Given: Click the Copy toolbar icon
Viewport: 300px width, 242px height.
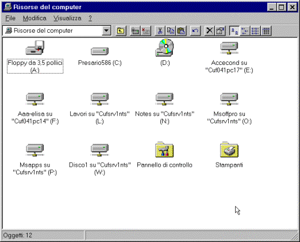Looking at the screenshot, I should (x=171, y=30).
